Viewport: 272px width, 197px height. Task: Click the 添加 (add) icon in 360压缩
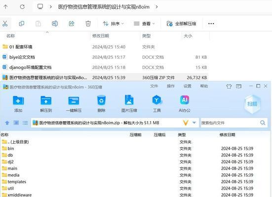click(18, 100)
